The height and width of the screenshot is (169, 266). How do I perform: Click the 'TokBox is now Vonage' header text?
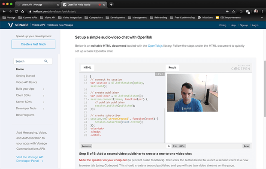(60, 25)
